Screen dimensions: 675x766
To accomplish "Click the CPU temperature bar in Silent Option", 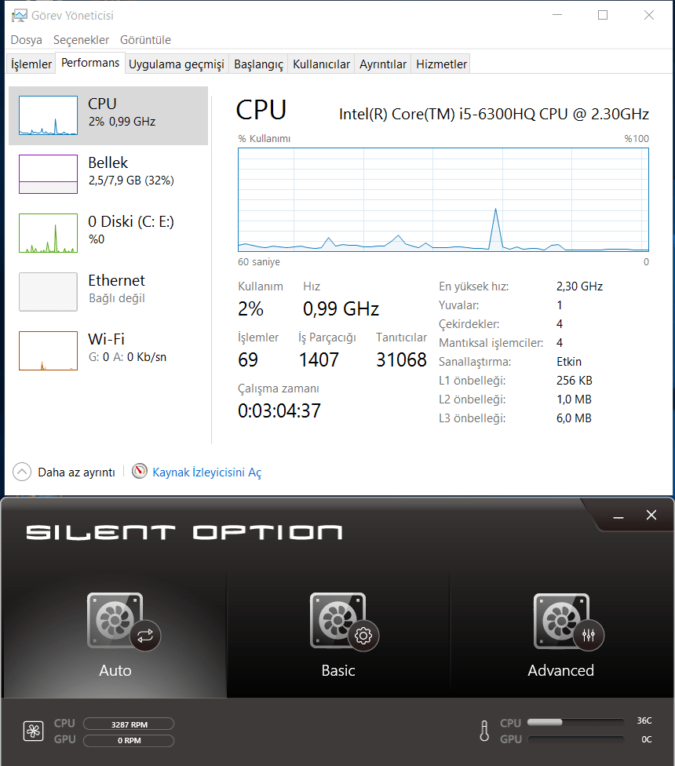I will click(x=576, y=722).
